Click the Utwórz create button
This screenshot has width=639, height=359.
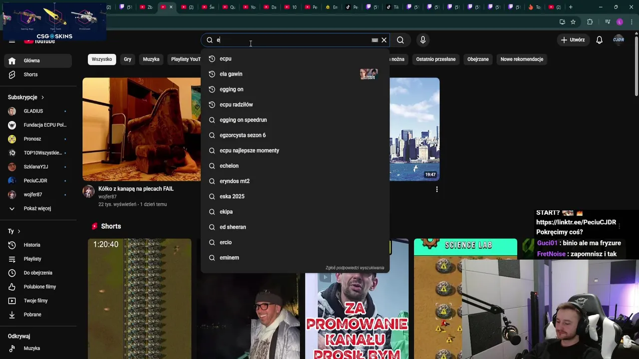(x=573, y=40)
